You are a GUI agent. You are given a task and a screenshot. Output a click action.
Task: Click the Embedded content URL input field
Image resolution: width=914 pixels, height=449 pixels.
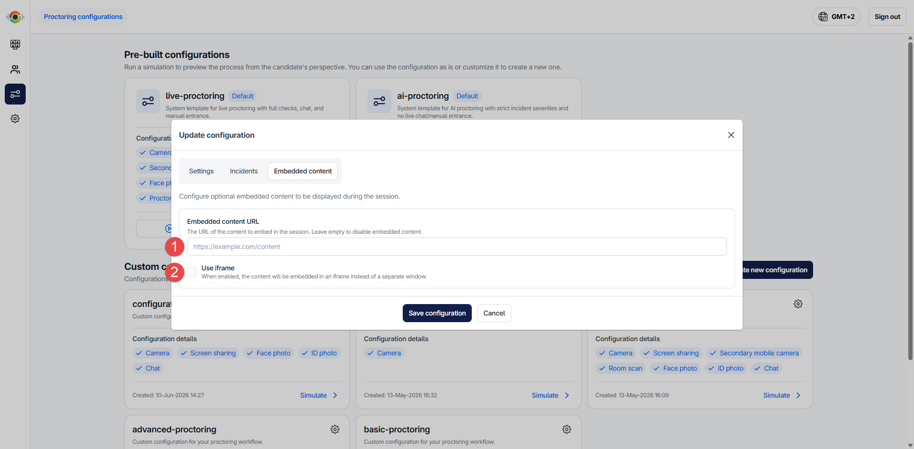click(457, 247)
